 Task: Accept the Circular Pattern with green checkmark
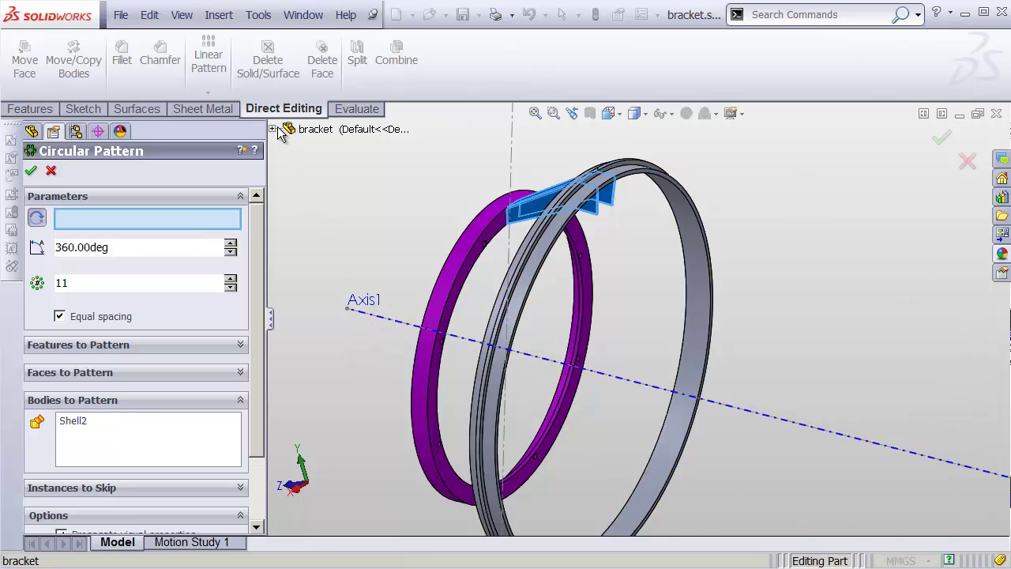(x=31, y=171)
